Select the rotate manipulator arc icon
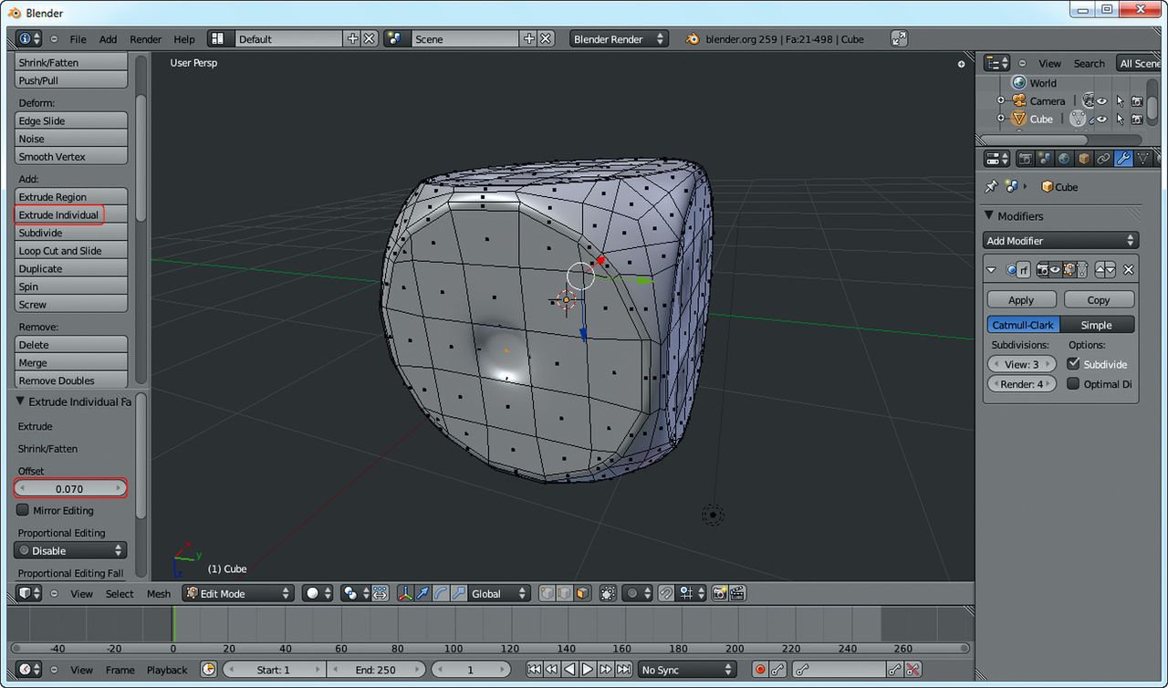1168x688 pixels. point(440,593)
